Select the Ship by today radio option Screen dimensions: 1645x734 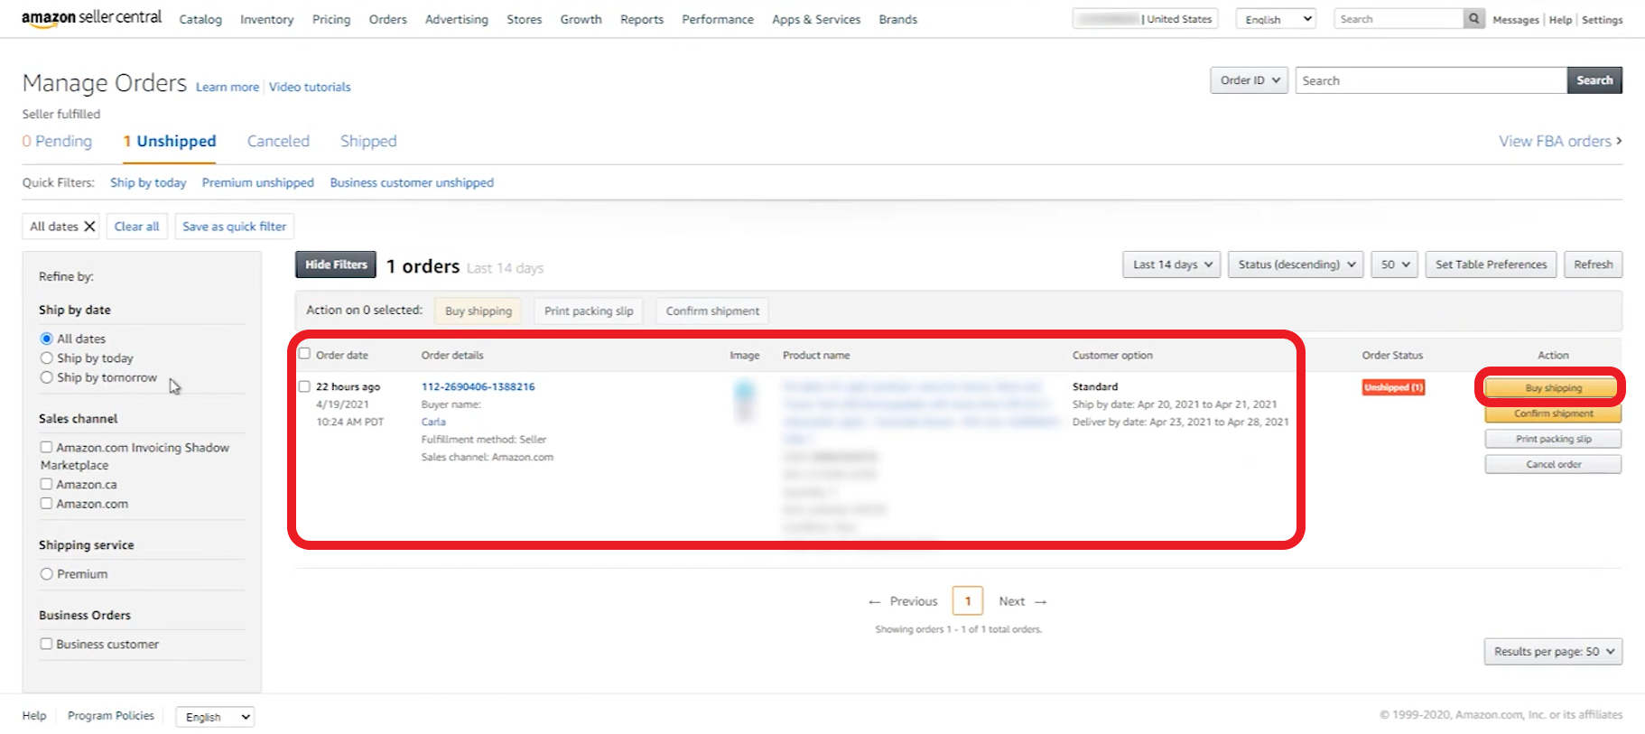coord(47,358)
